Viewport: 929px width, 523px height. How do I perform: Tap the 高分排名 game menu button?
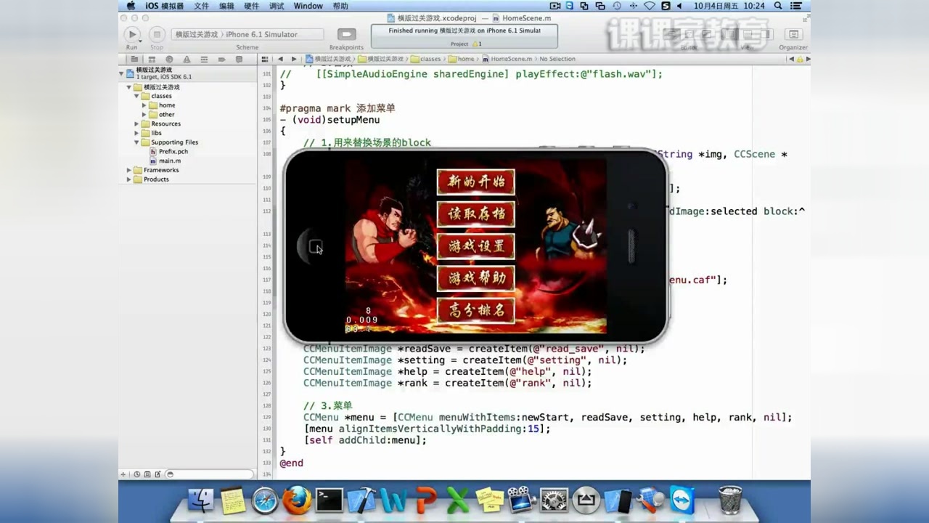point(476,311)
